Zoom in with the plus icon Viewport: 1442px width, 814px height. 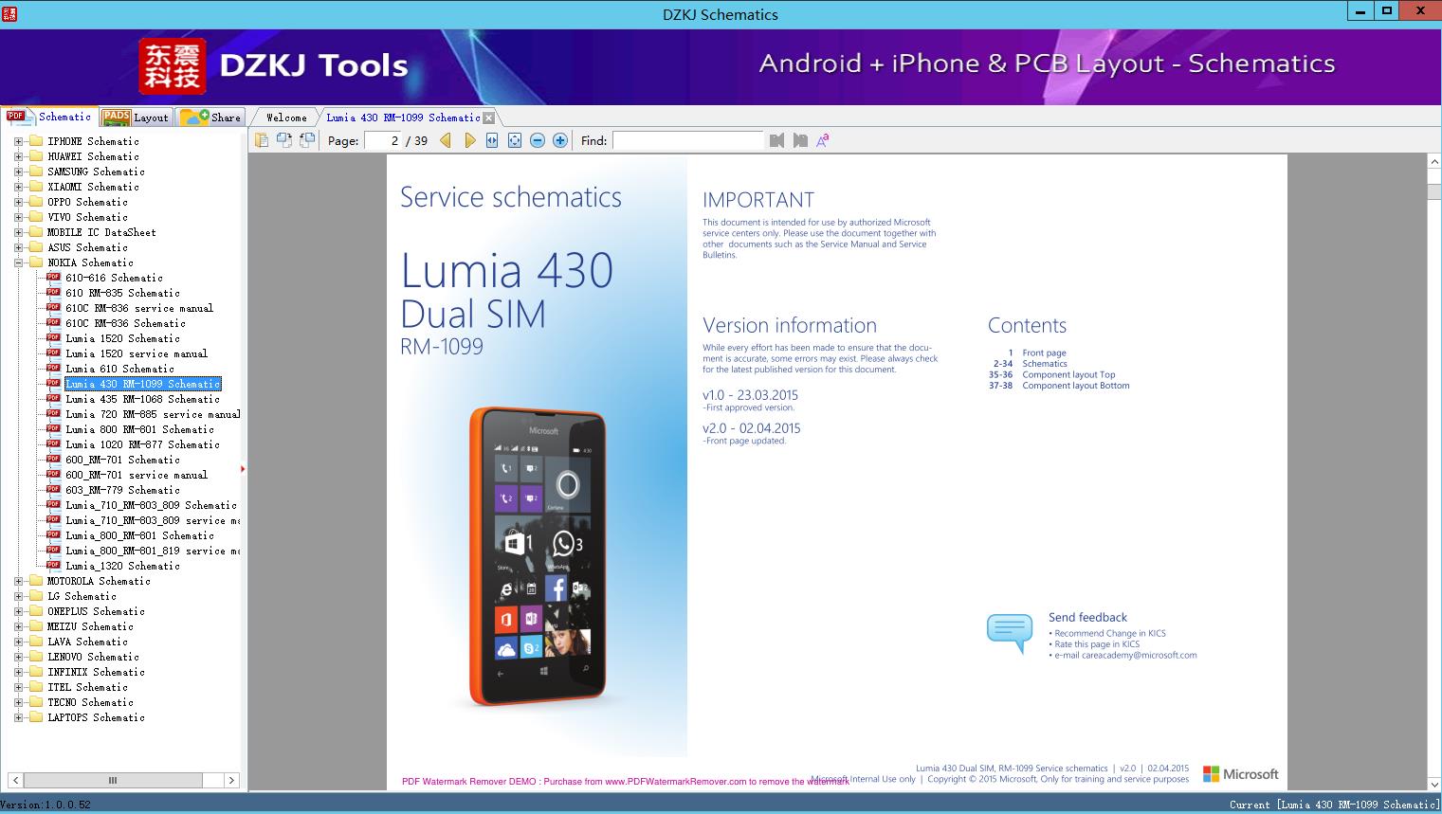(x=560, y=140)
